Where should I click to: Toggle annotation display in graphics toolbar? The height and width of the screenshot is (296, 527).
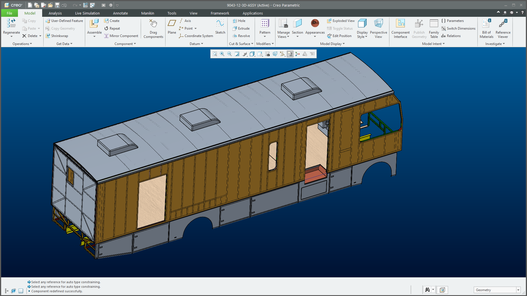click(x=290, y=54)
